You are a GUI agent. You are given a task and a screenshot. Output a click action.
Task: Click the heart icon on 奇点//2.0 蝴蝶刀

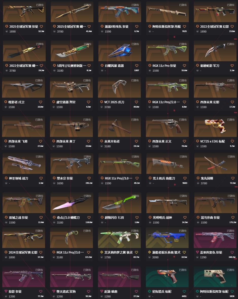pyautogui.click(x=89, y=217)
